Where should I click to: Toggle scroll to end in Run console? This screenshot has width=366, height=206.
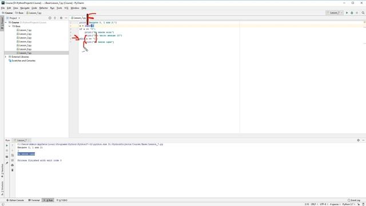click(13, 160)
